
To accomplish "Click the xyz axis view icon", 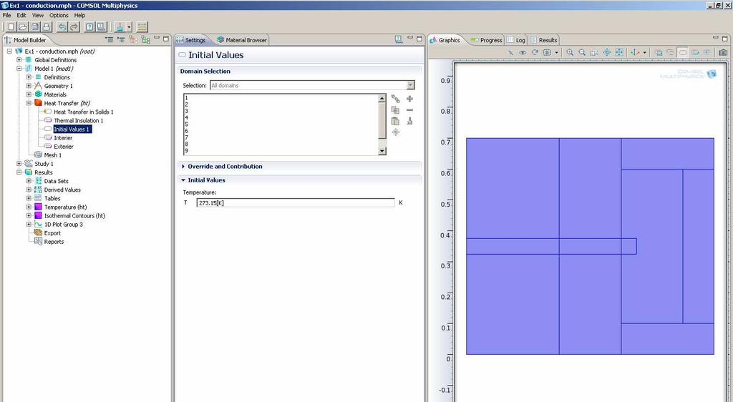I will tap(635, 52).
